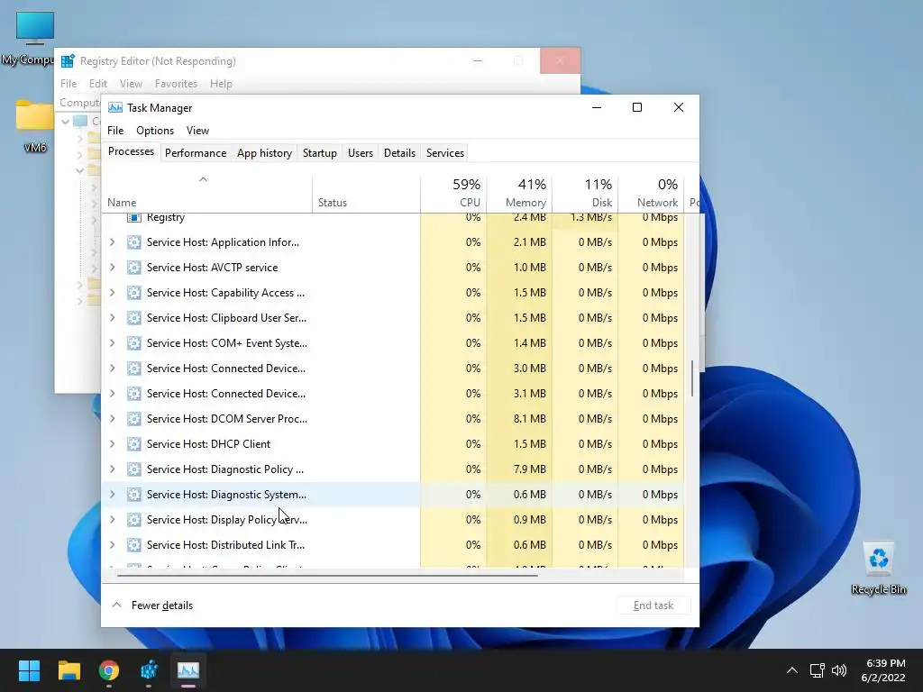Launch Chrome from the taskbar
The height and width of the screenshot is (692, 923).
coord(109,670)
